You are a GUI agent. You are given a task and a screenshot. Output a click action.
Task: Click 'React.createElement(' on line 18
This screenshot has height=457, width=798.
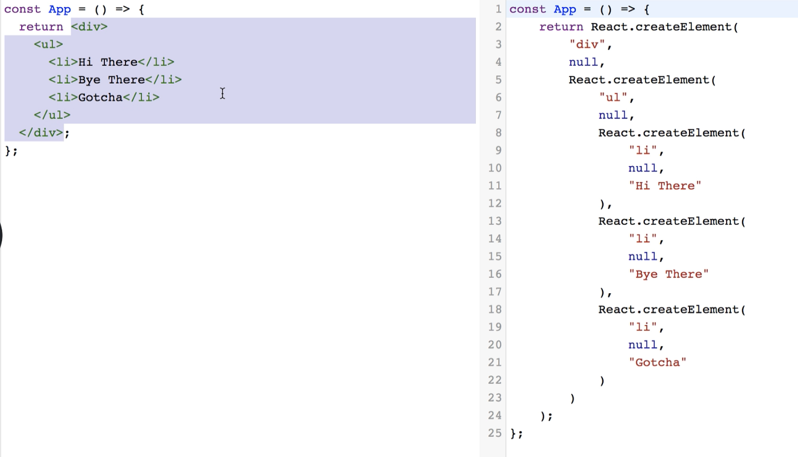(x=672, y=309)
